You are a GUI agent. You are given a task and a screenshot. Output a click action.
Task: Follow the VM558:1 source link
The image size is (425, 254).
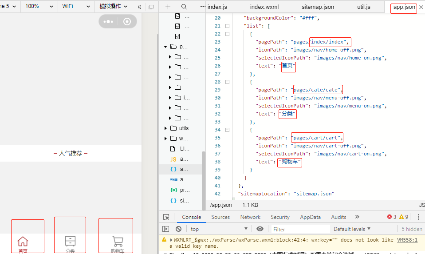click(407, 240)
